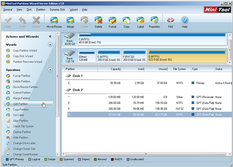Viewport: 233px width, 167px height.
Task: Open the Partition menu
Action: pos(41,10)
